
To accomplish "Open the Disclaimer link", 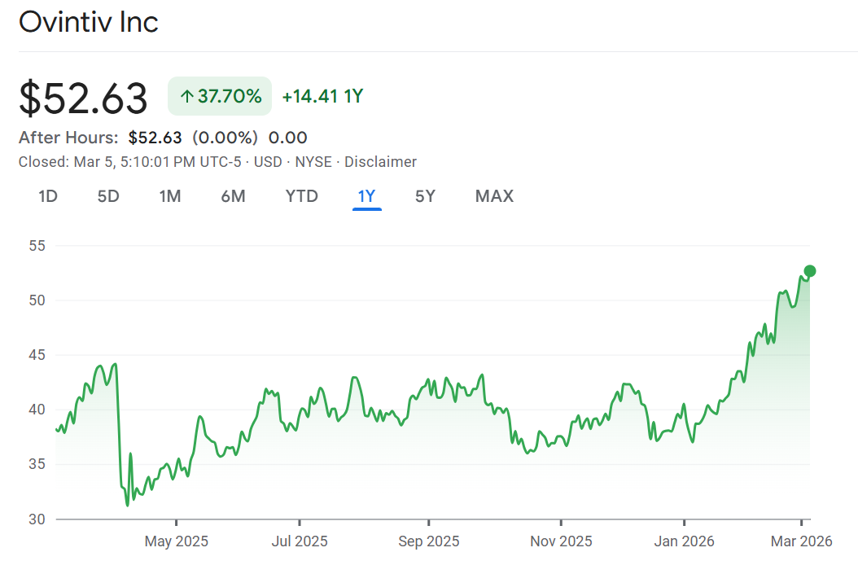I will [380, 162].
